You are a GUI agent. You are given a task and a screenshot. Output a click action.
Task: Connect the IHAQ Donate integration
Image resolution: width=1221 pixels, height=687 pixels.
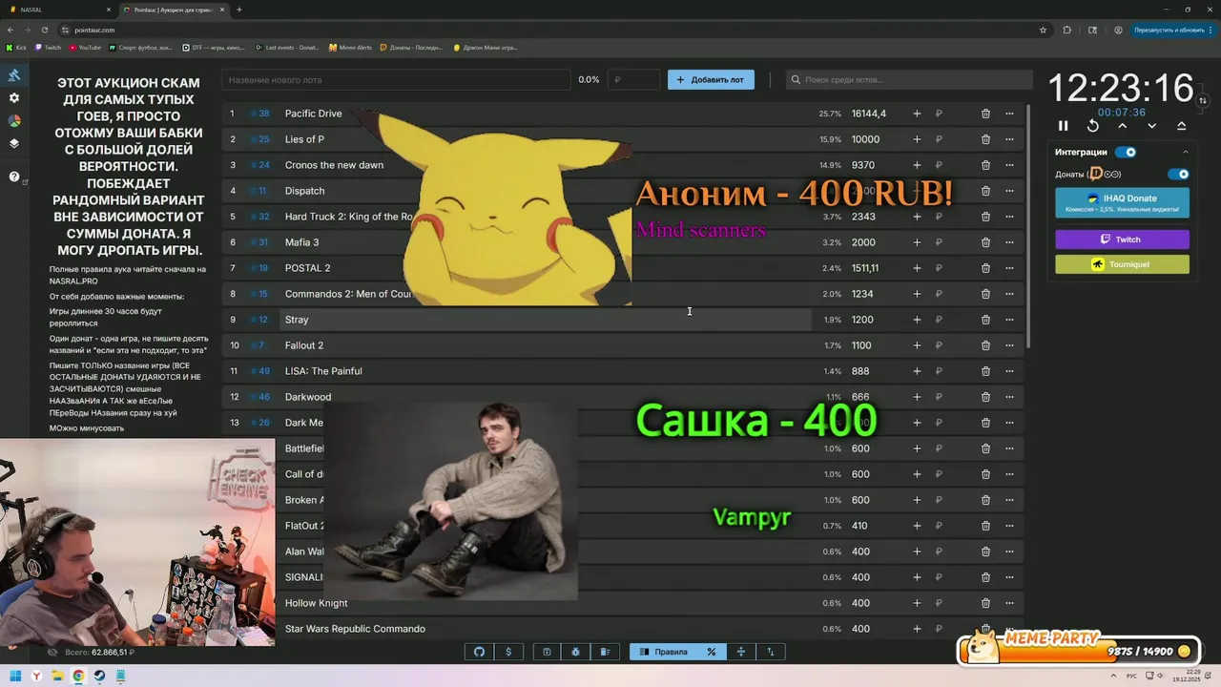click(1122, 203)
